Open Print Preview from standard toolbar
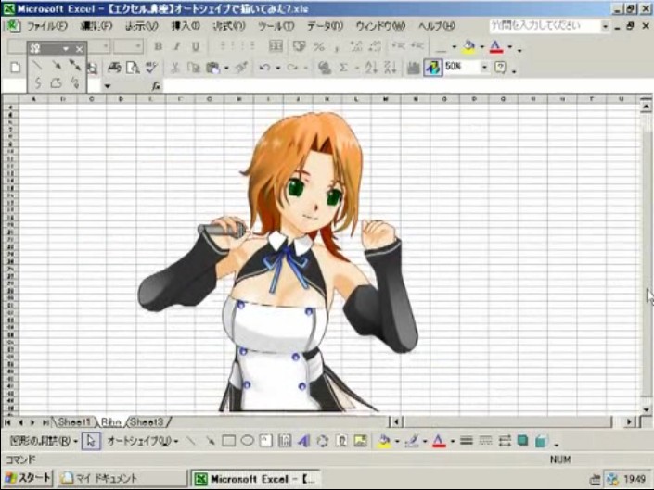Screen dimensions: 654x490 [133, 68]
